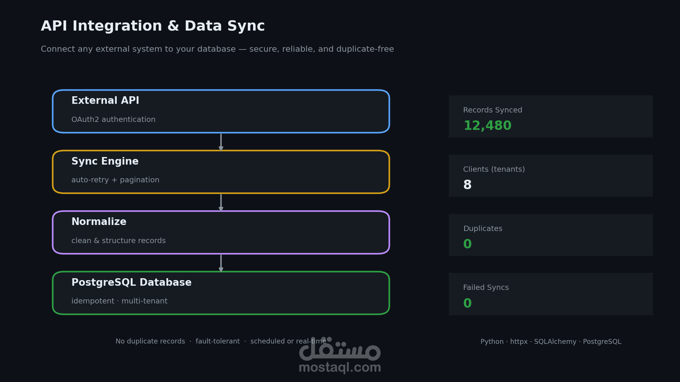Click the Python · httpx · SQLAlchemy · PostgreSQL text
The height and width of the screenshot is (382, 680).
click(x=551, y=342)
